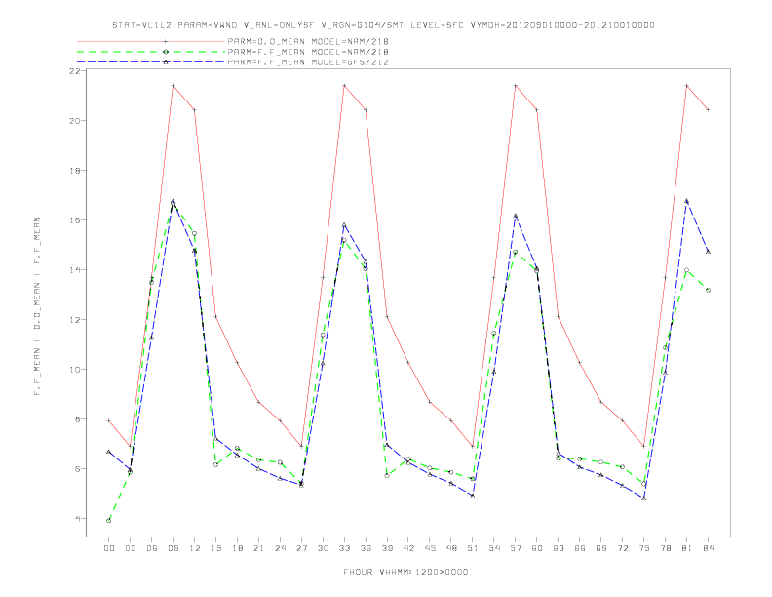Click x-axis tick label 81
Screen dimensions: 772x597
coord(687,548)
